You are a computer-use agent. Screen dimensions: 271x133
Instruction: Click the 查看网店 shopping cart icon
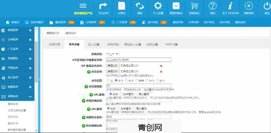(194, 6)
